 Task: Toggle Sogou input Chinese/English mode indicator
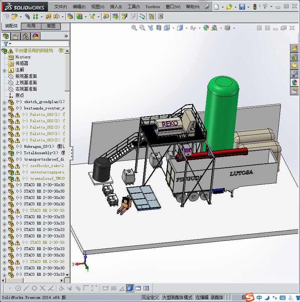(x=260, y=297)
